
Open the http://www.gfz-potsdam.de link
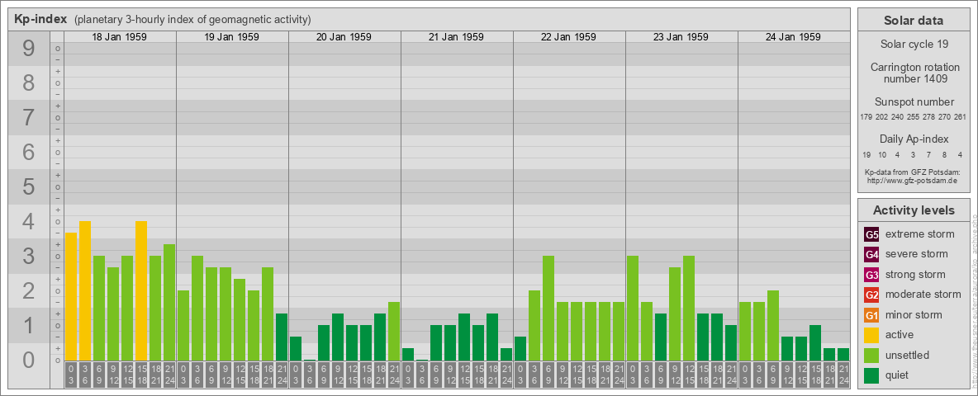click(914, 180)
